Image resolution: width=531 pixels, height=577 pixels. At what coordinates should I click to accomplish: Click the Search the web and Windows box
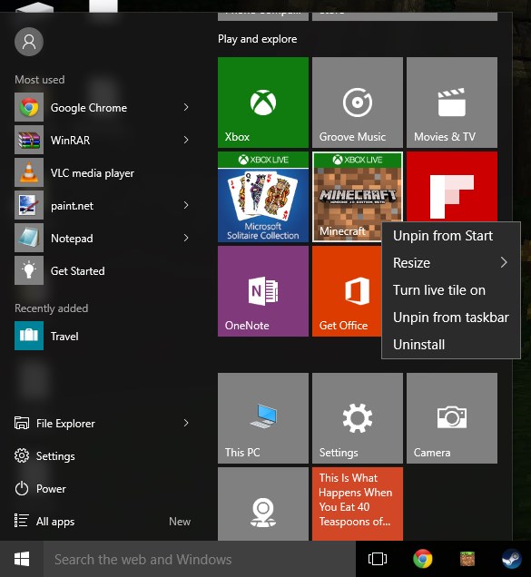[200, 559]
